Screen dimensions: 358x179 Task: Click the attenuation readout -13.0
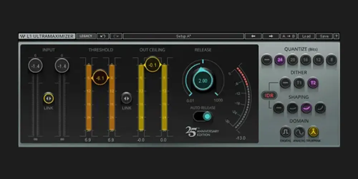pos(241,138)
